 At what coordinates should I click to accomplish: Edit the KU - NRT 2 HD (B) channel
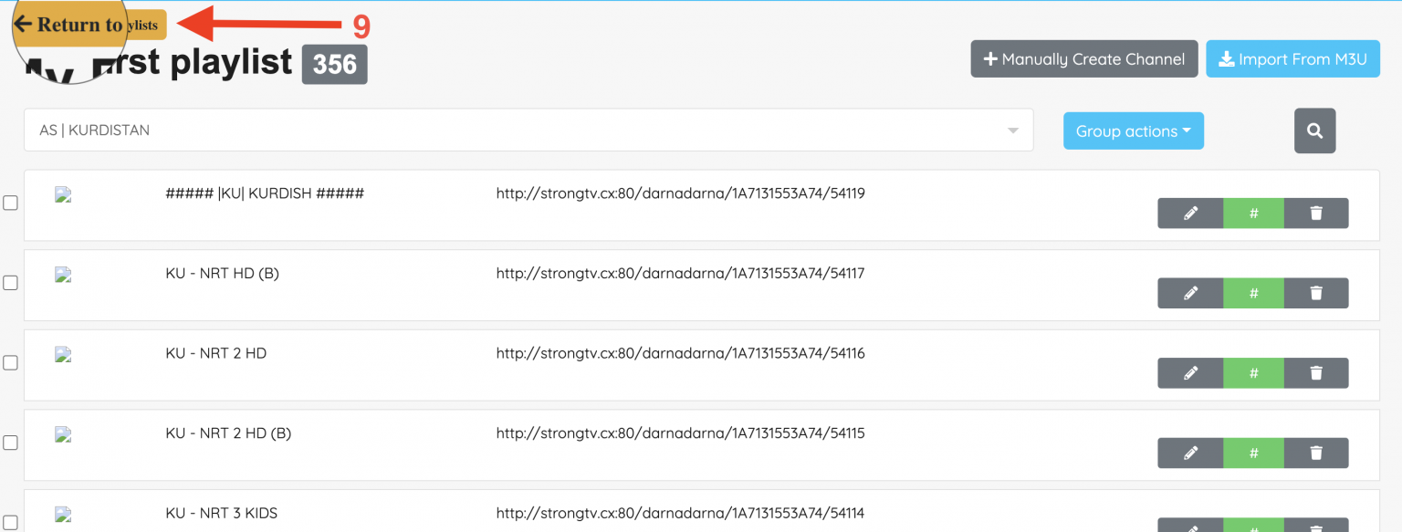[x=1190, y=453]
